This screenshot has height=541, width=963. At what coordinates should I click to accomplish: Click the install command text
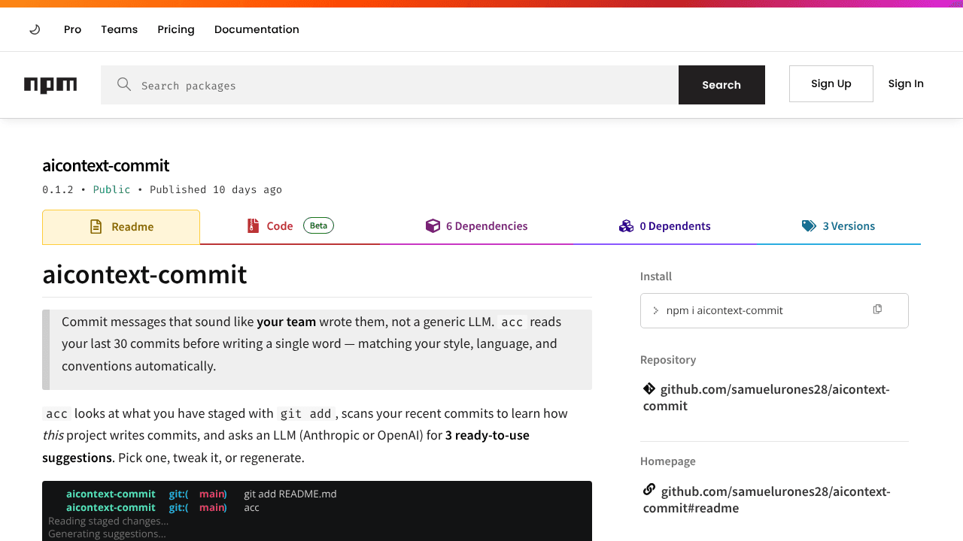(x=725, y=310)
